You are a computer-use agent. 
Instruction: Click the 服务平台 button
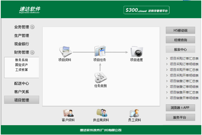pos(180,117)
